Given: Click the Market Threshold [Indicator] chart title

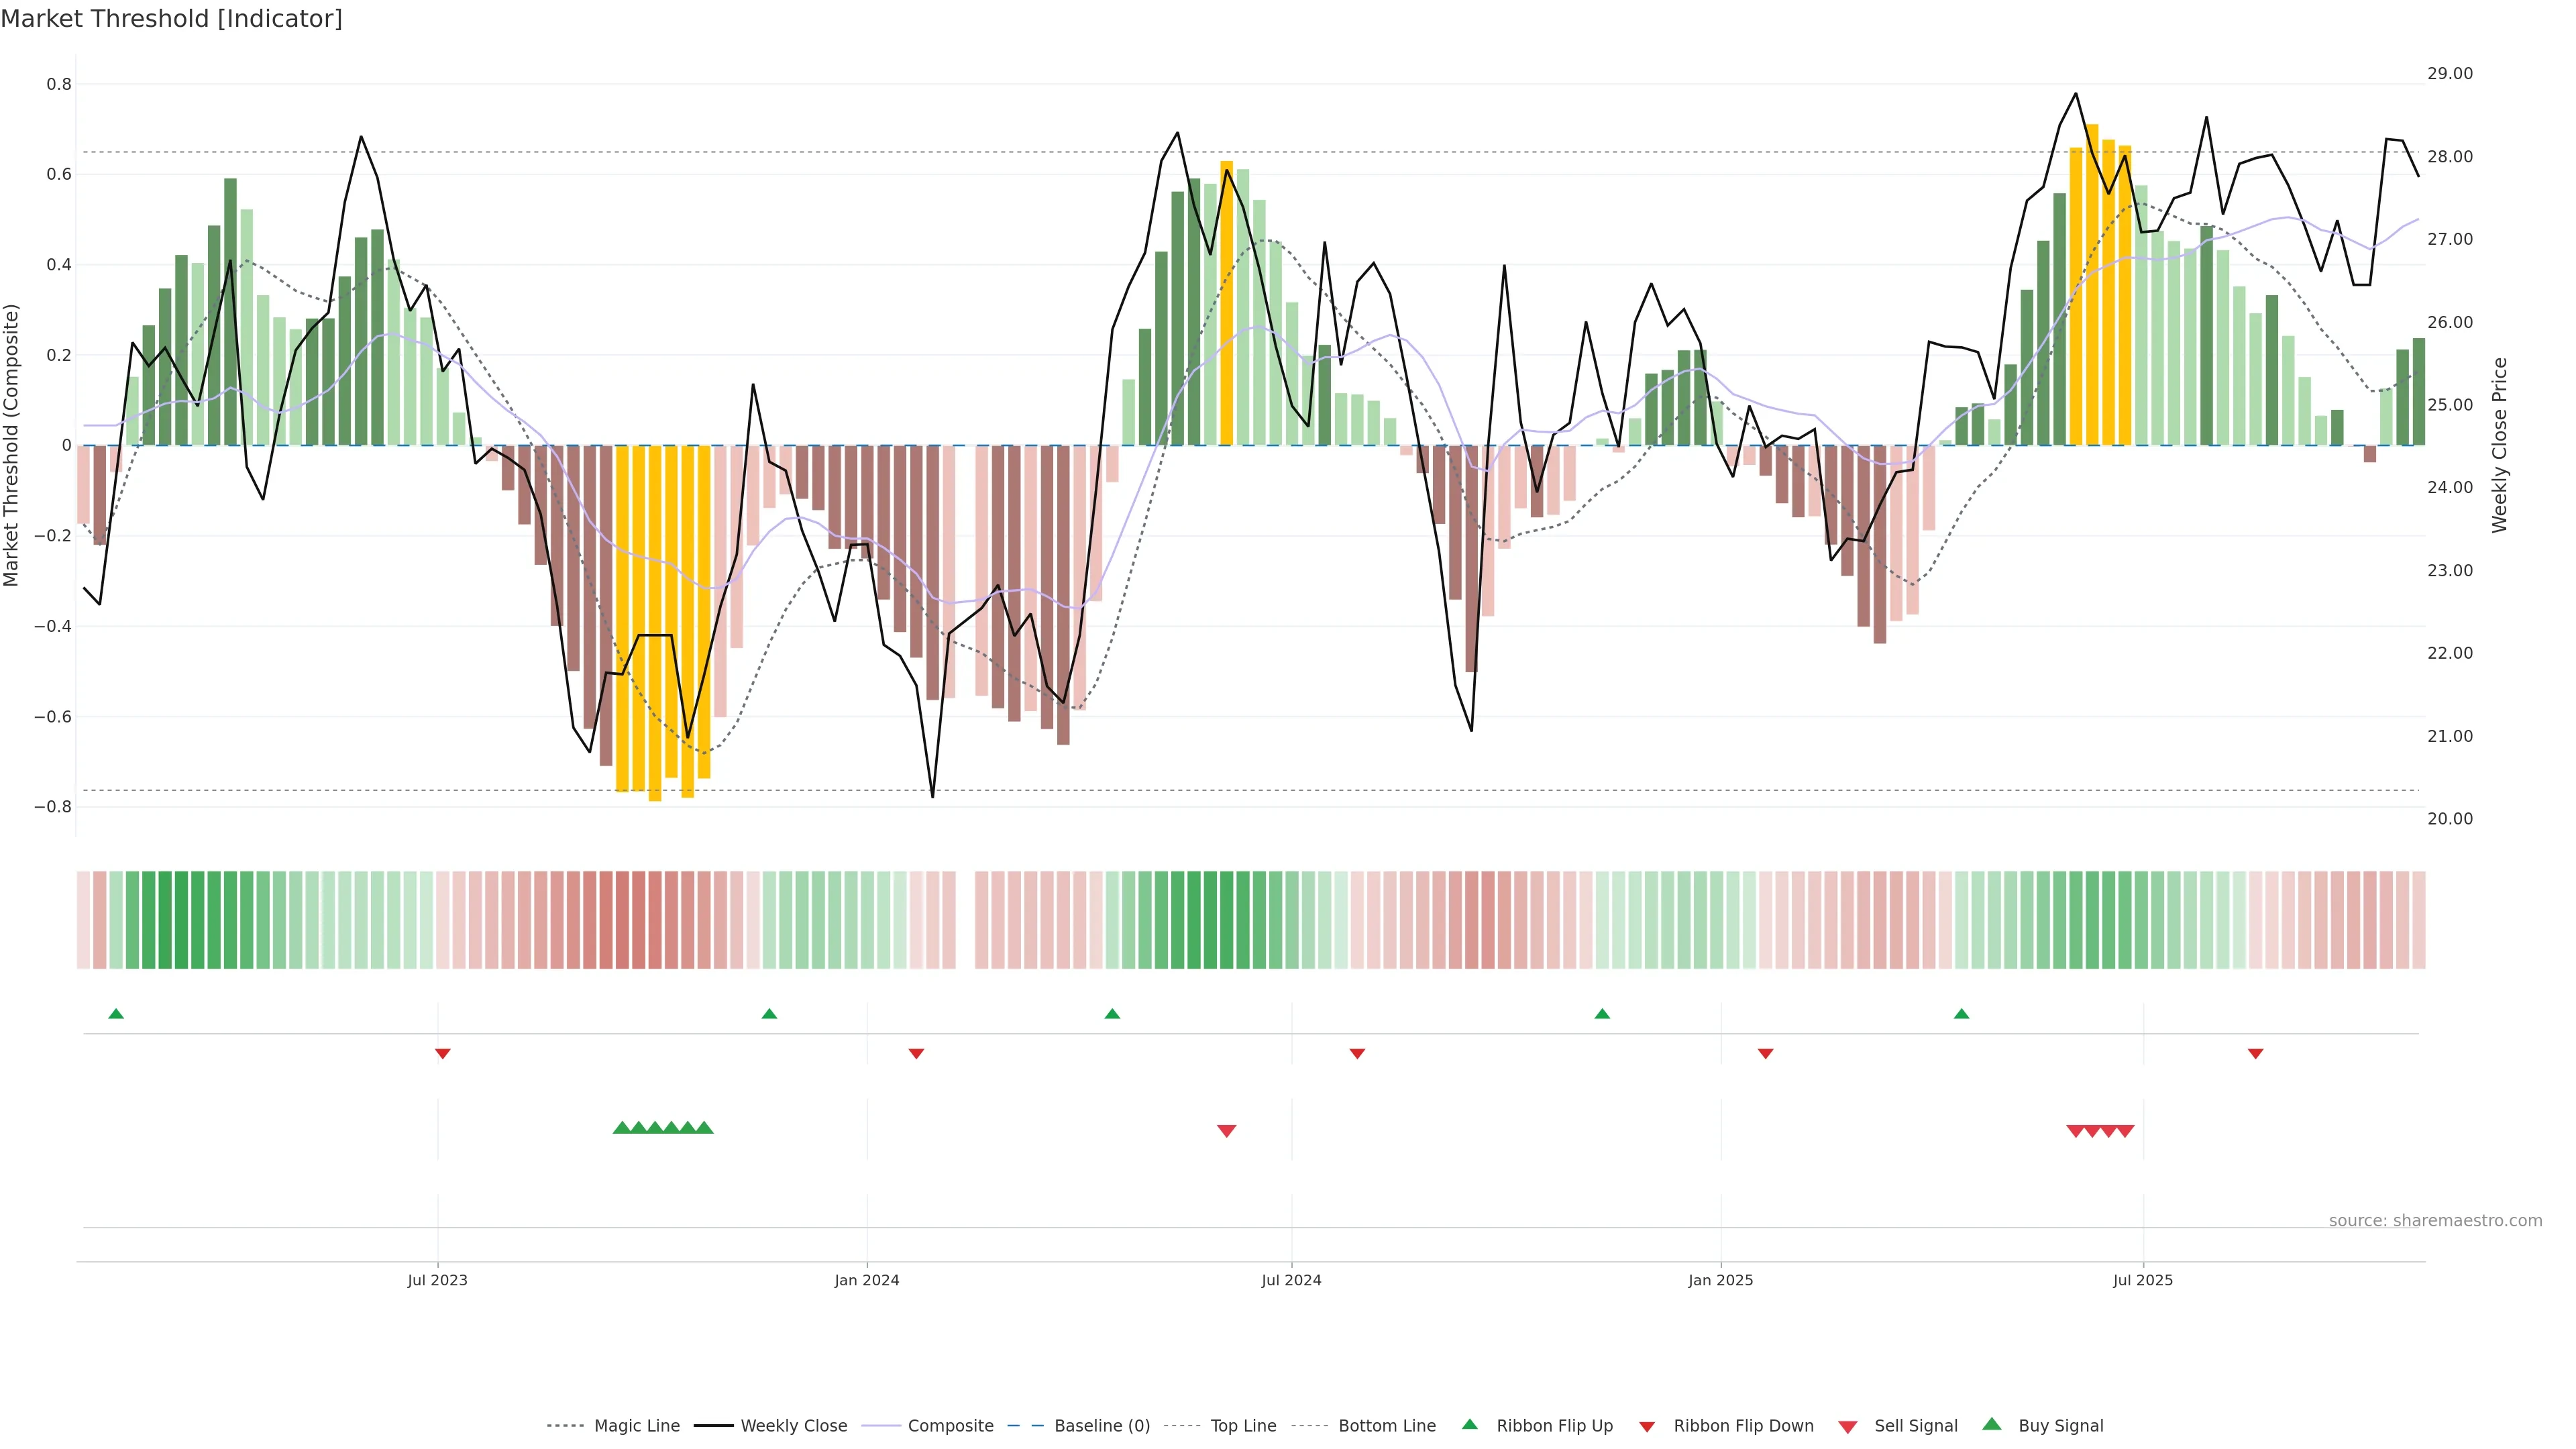Looking at the screenshot, I should (171, 19).
